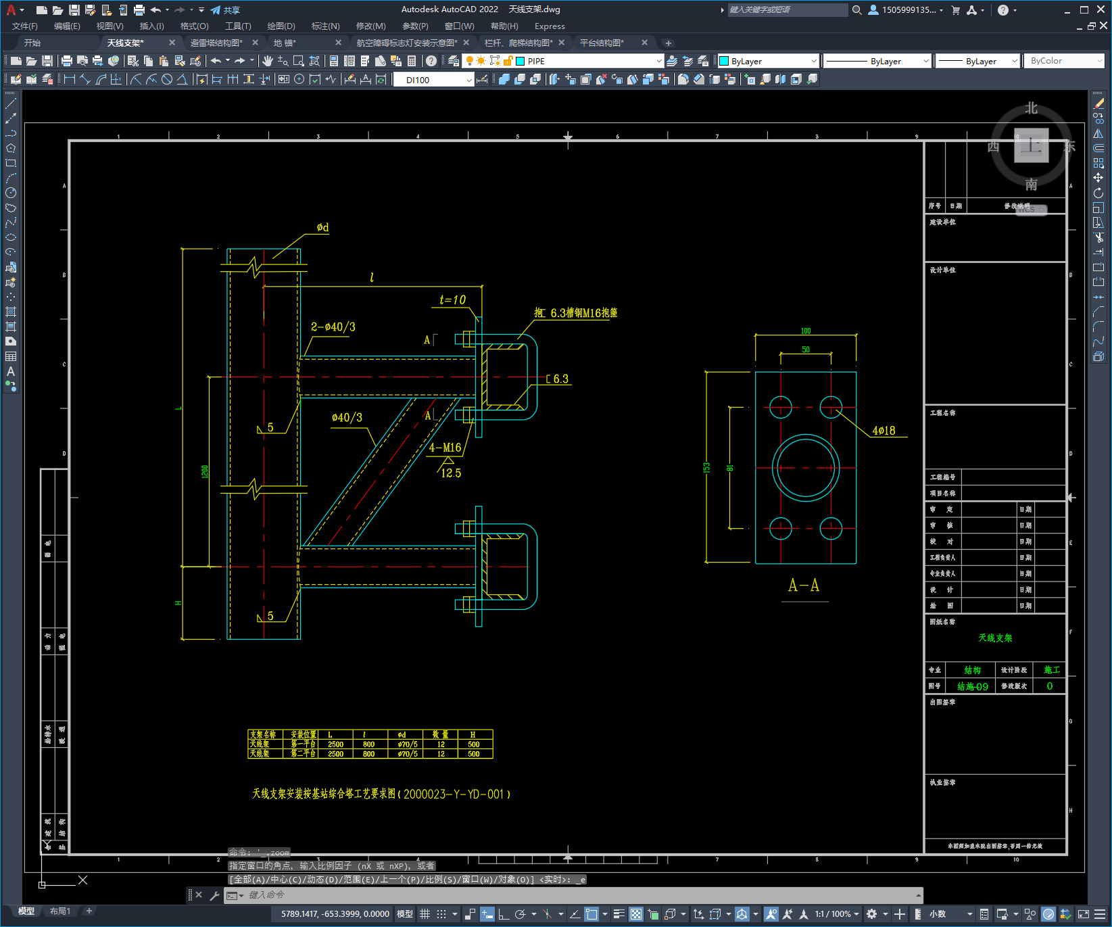Click the Linear dimension tool
Screen dimensions: 1112x927
point(70,79)
